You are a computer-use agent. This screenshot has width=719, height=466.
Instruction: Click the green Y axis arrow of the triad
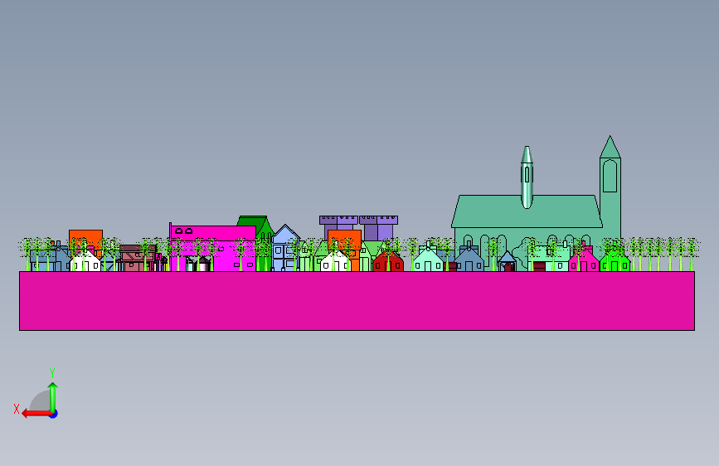[x=53, y=396]
